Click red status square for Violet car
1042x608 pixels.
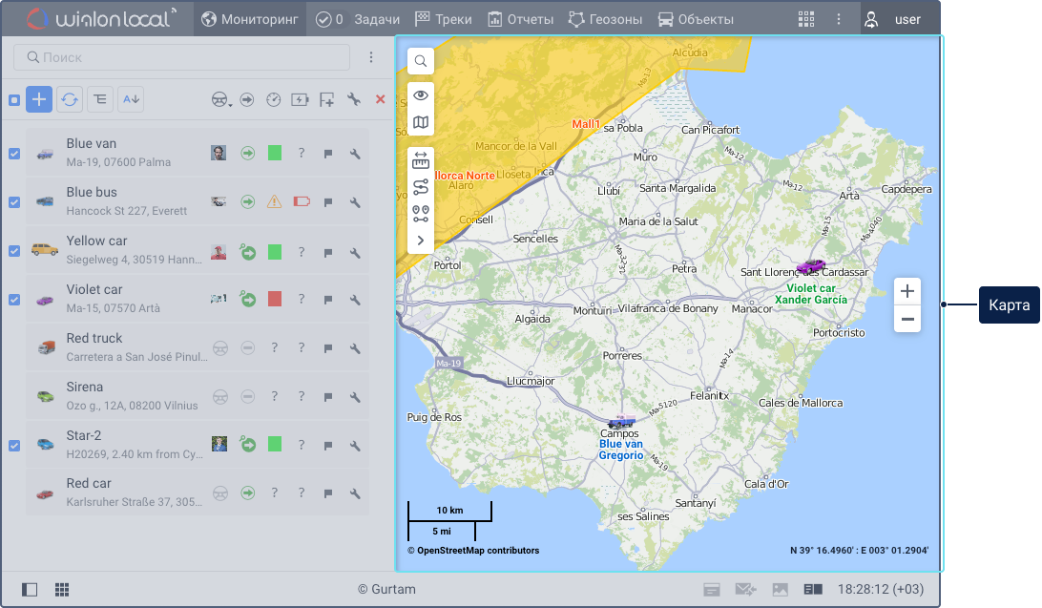click(275, 299)
